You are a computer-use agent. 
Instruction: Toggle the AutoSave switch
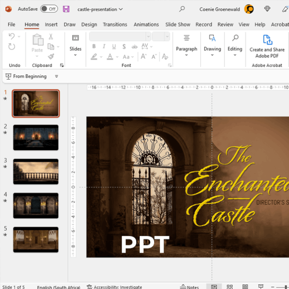pyautogui.click(x=49, y=9)
